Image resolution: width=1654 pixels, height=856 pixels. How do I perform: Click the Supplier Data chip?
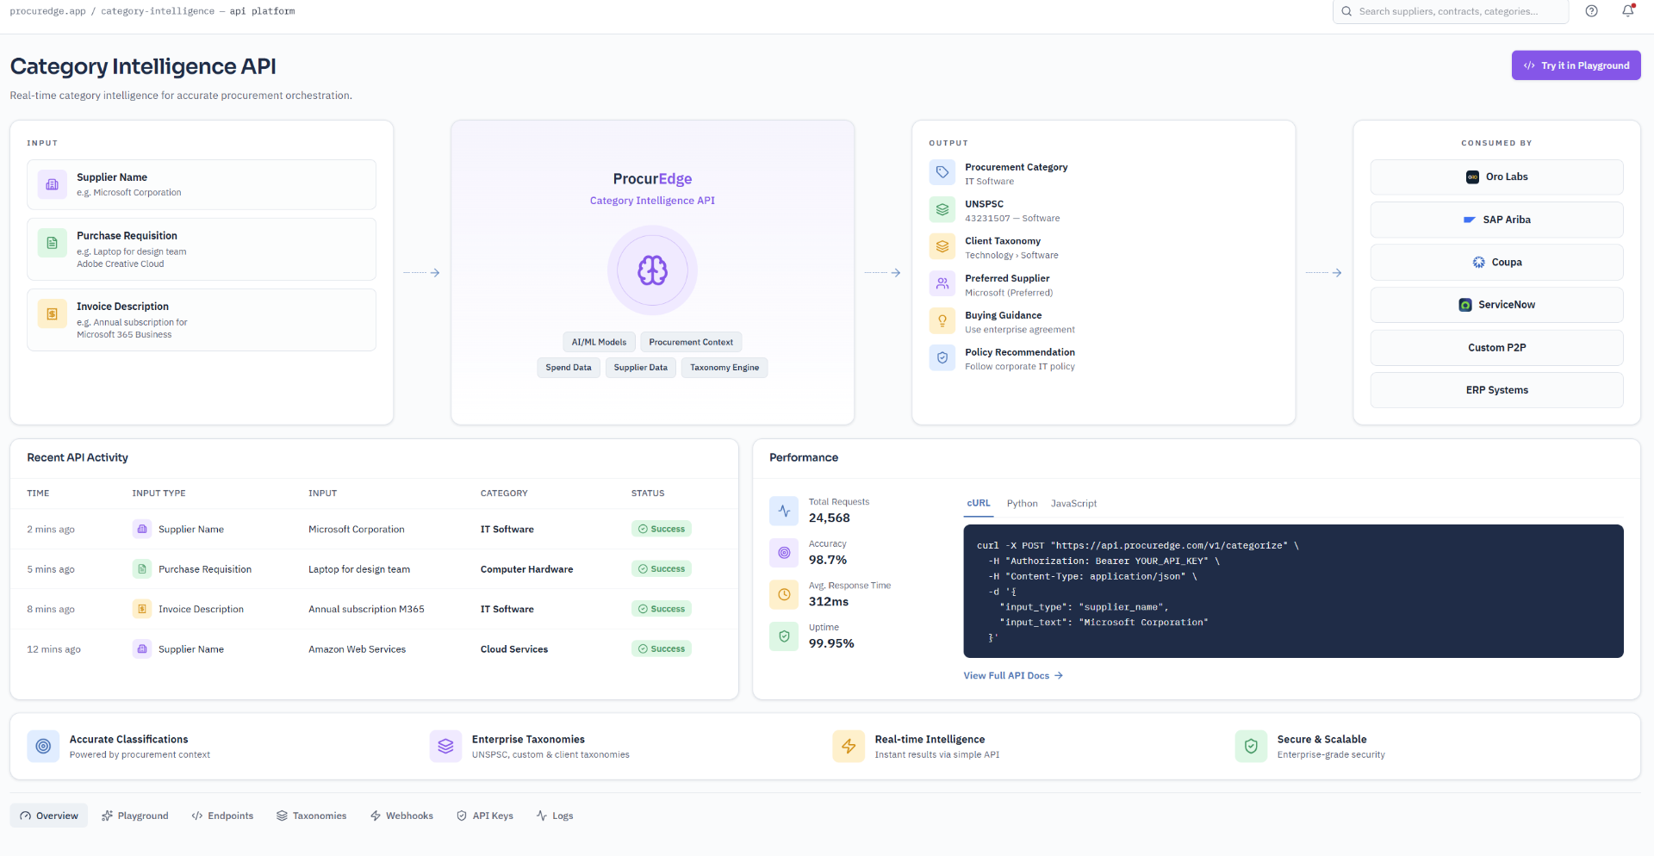tap(640, 368)
